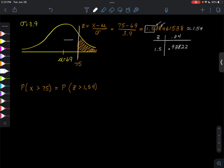Image resolution: width=224 pixels, height=168 pixels.
Task: Open the page thumbnails view icon
Action: coord(218,10)
